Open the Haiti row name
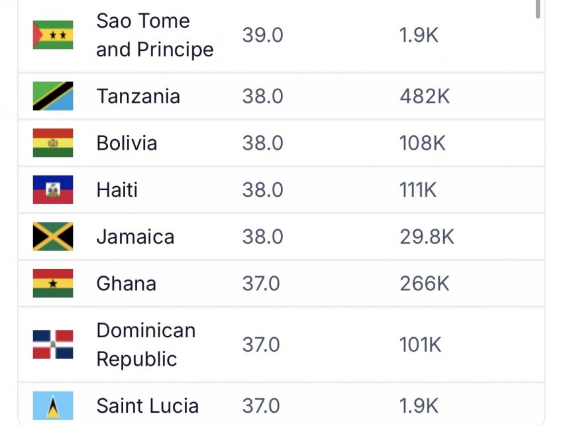 click(117, 189)
